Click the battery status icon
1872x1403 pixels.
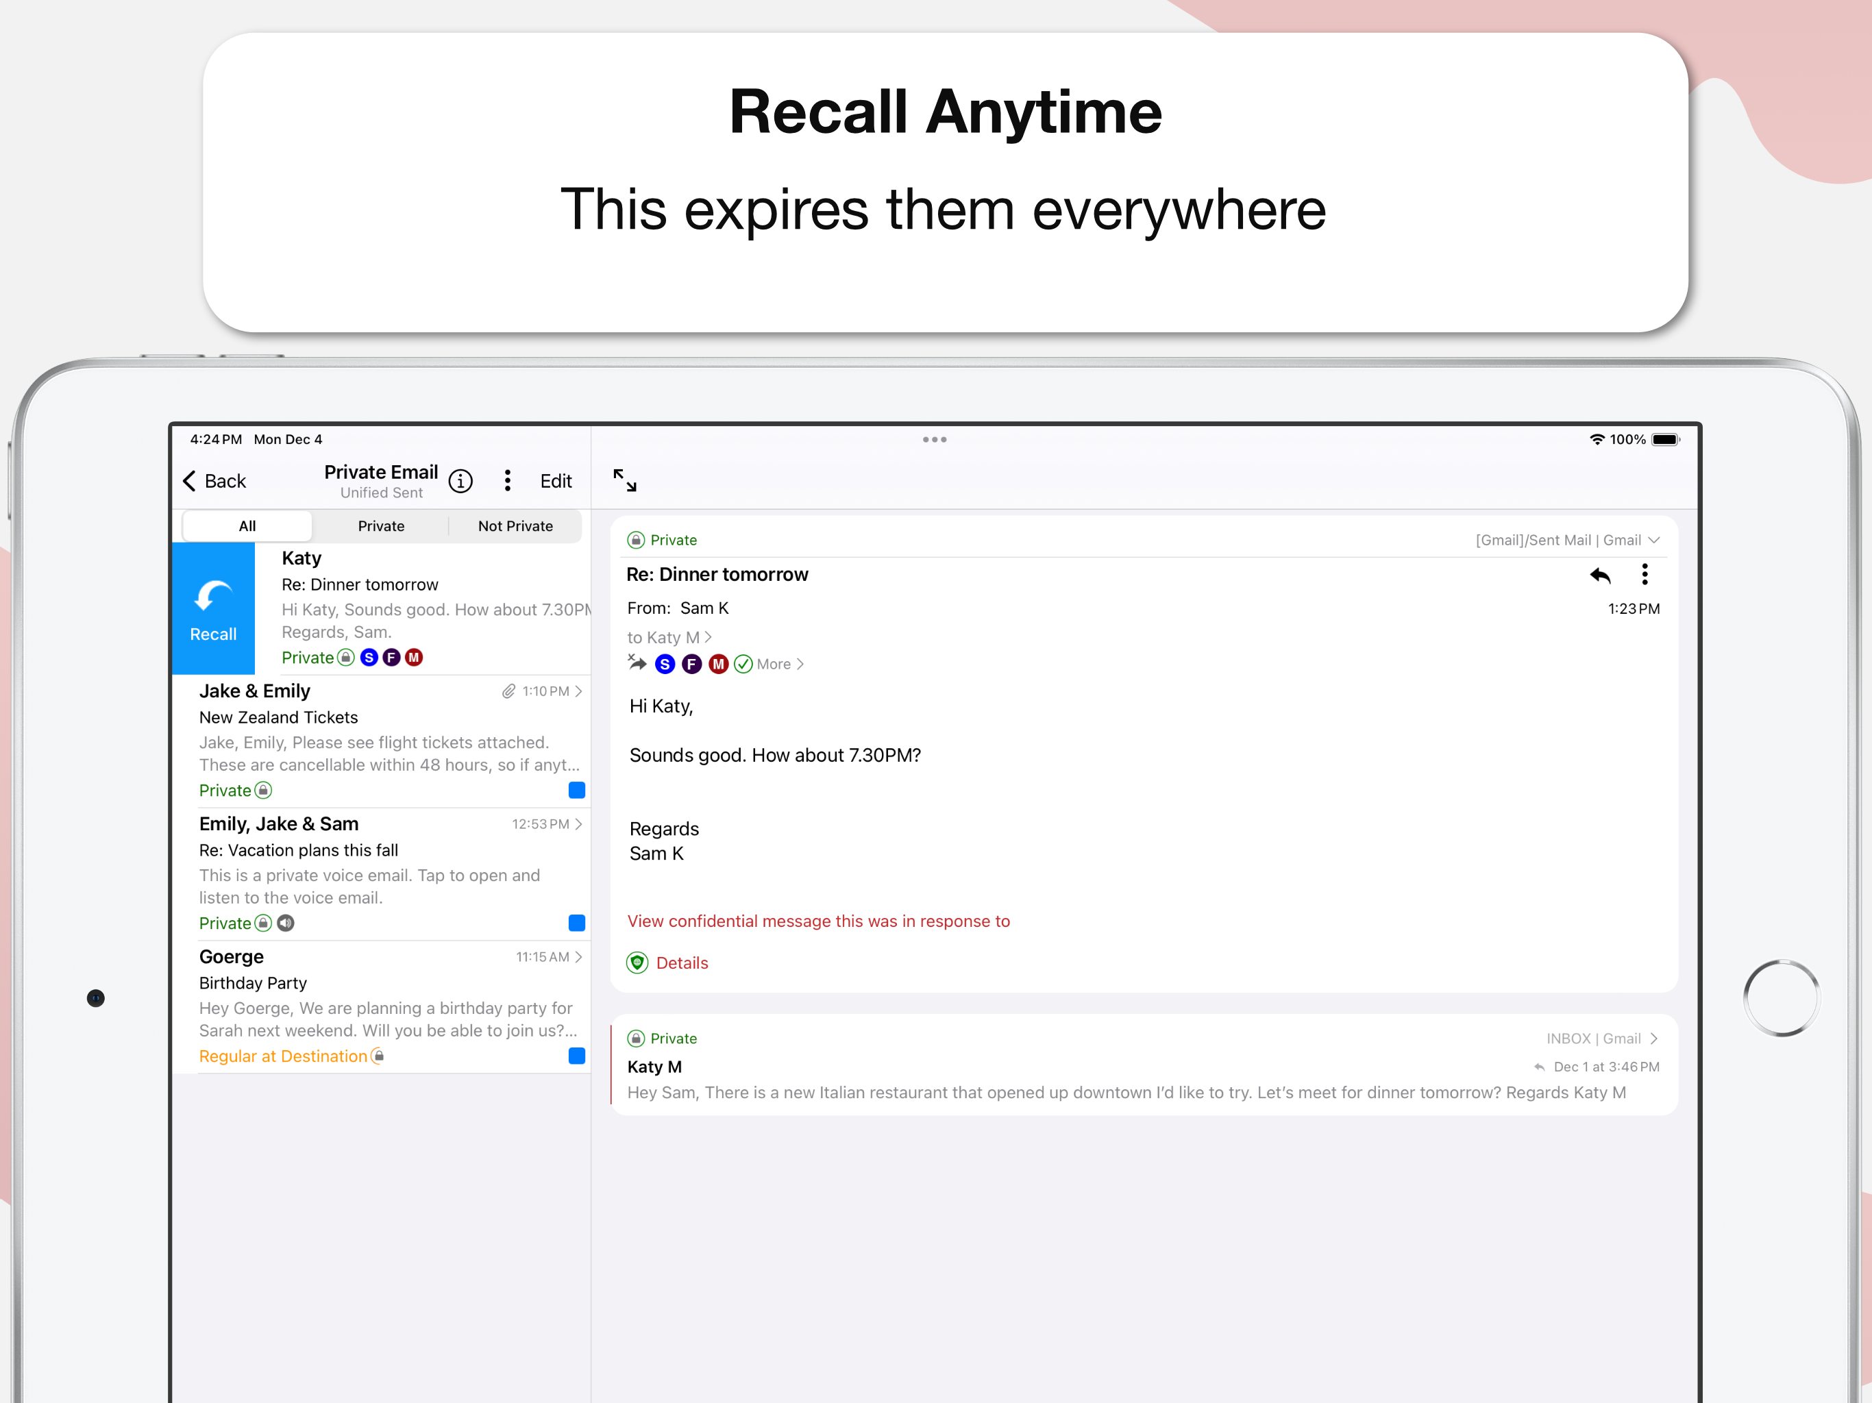coord(1666,439)
